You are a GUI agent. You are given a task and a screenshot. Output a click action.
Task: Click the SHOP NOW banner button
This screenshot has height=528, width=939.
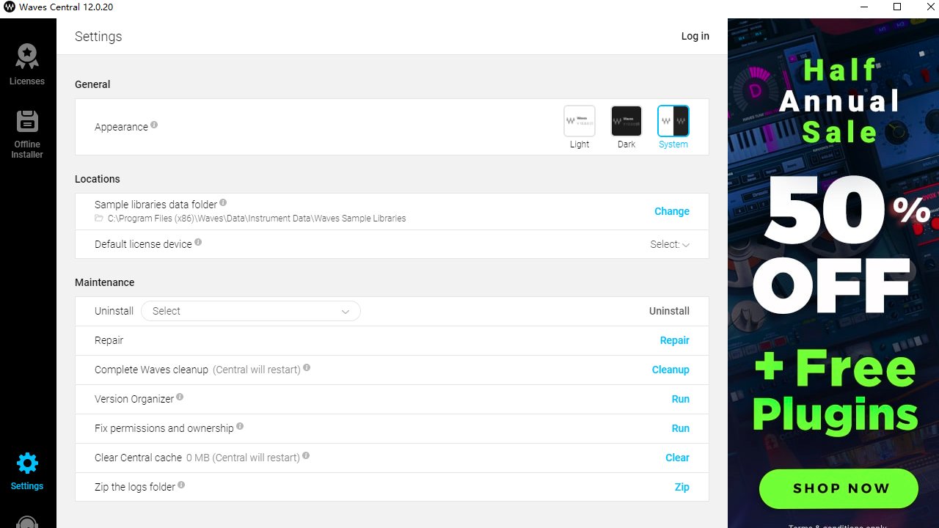tap(838, 488)
